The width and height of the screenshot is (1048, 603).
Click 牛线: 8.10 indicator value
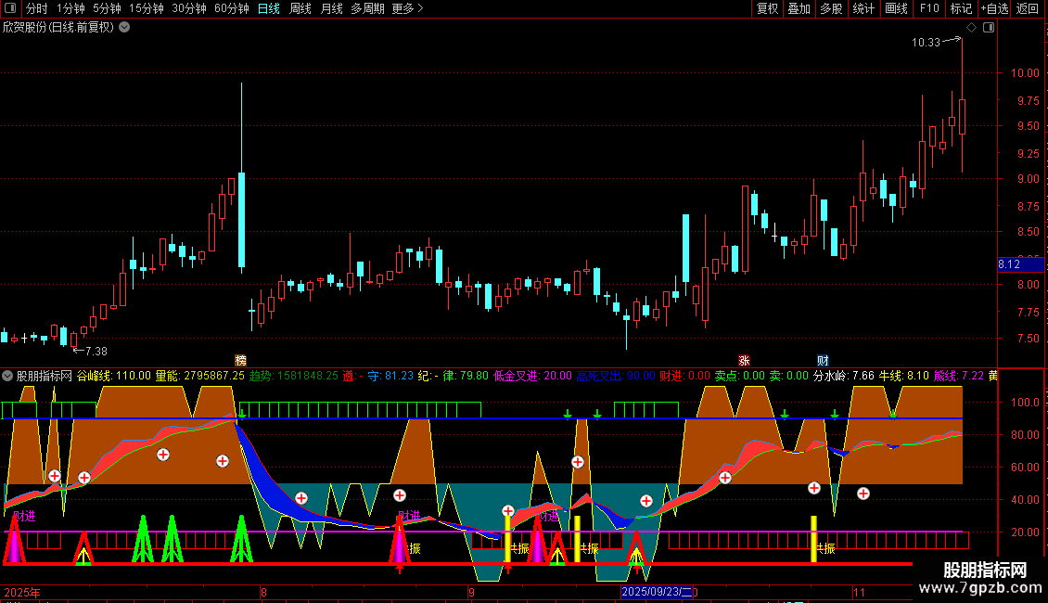[903, 376]
